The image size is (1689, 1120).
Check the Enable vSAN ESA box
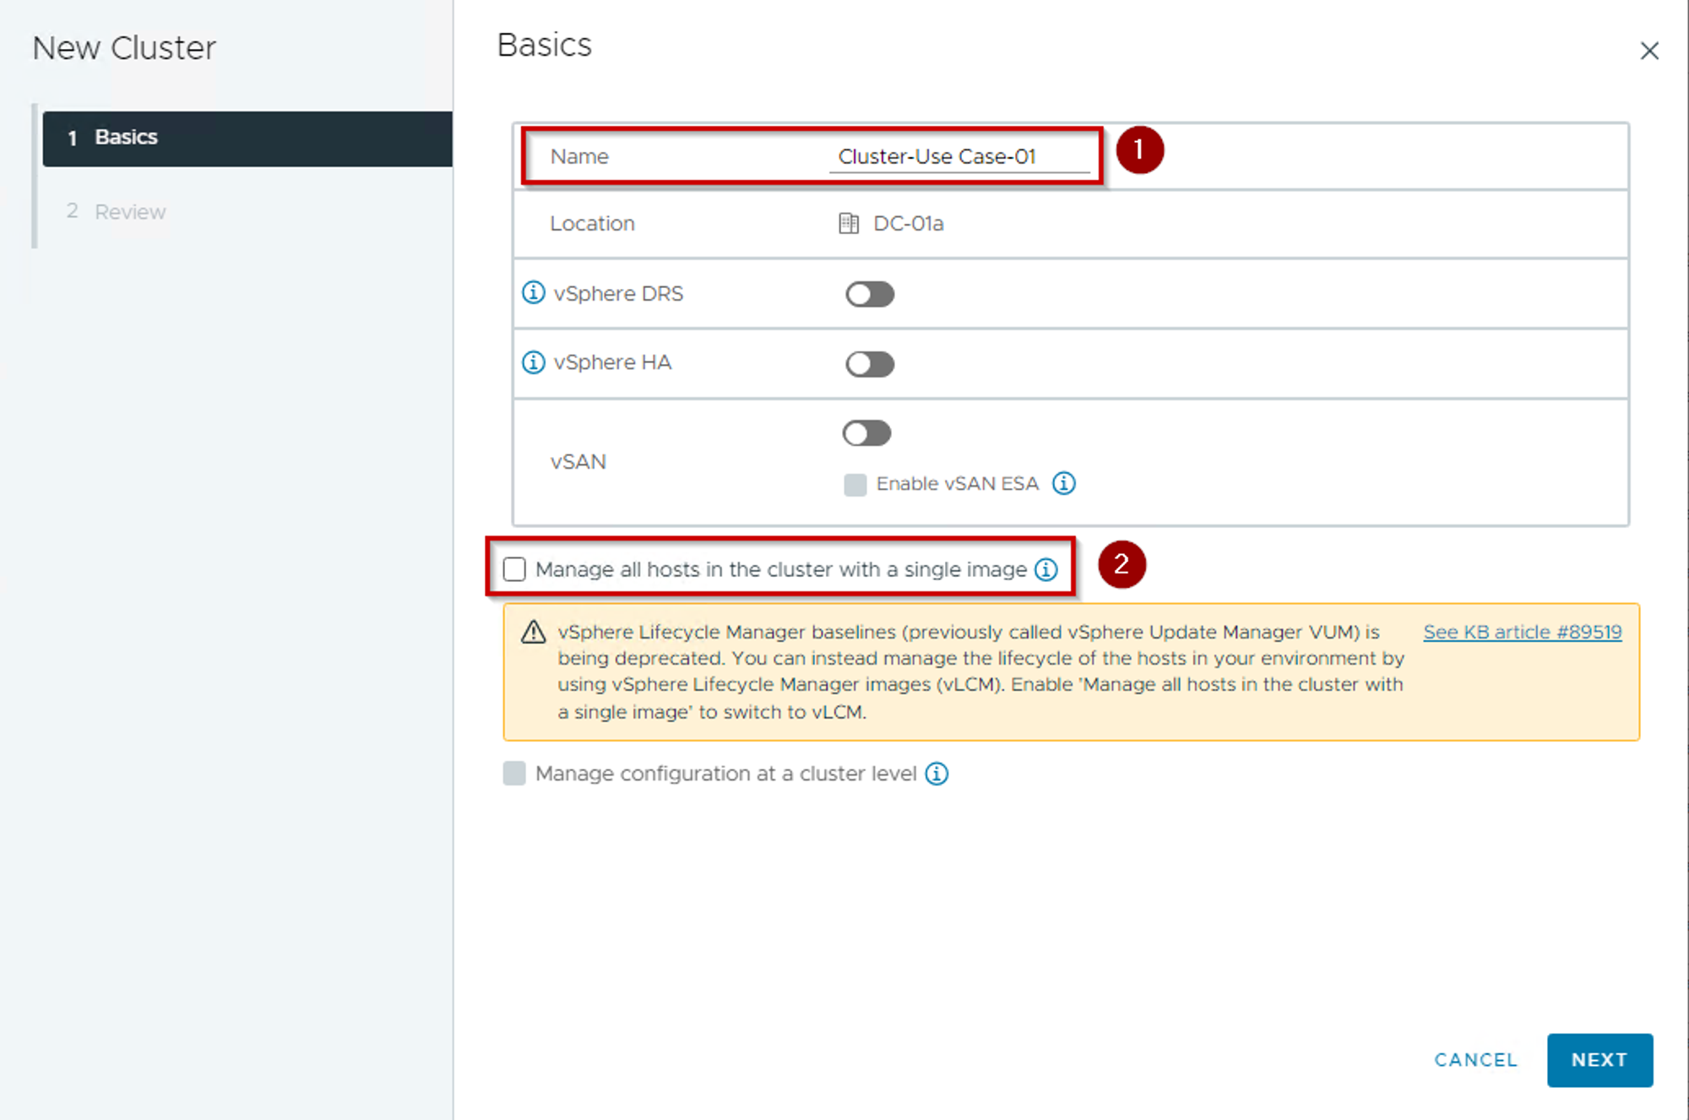(855, 484)
